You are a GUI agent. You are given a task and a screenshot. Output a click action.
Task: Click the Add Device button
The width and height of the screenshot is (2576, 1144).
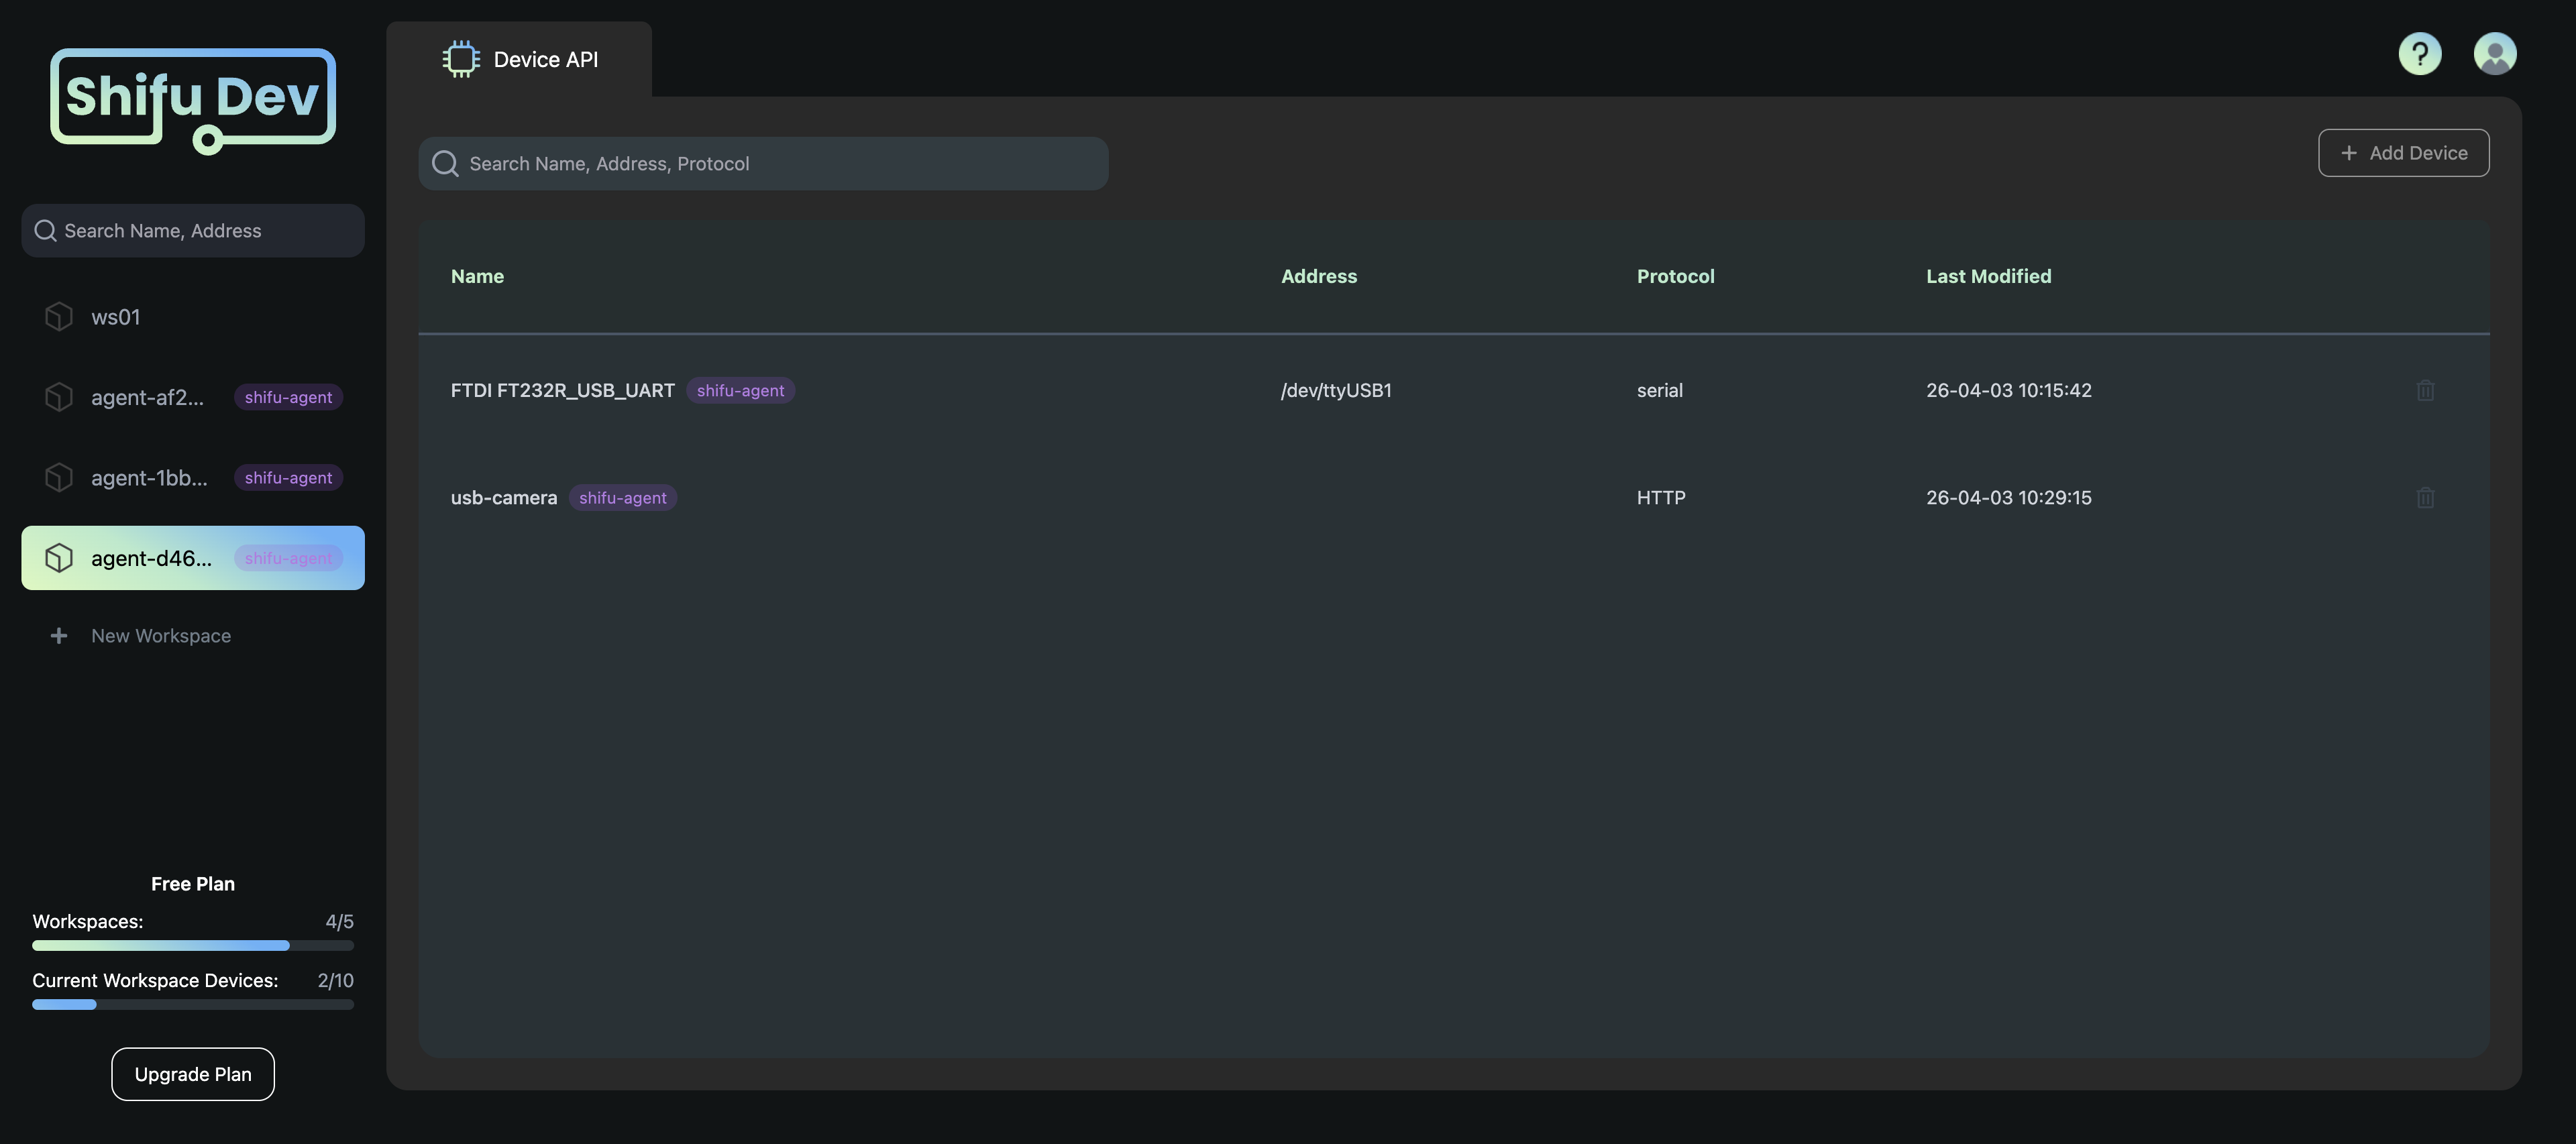pyautogui.click(x=2403, y=152)
